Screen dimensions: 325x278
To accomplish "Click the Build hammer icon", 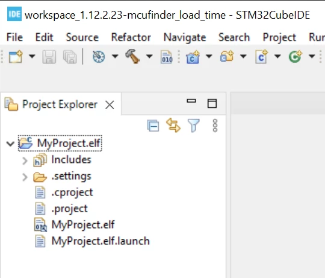I will point(132,56).
